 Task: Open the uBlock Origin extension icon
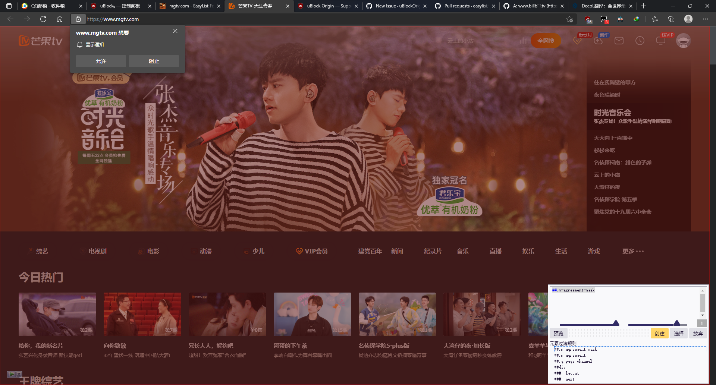[x=588, y=19]
